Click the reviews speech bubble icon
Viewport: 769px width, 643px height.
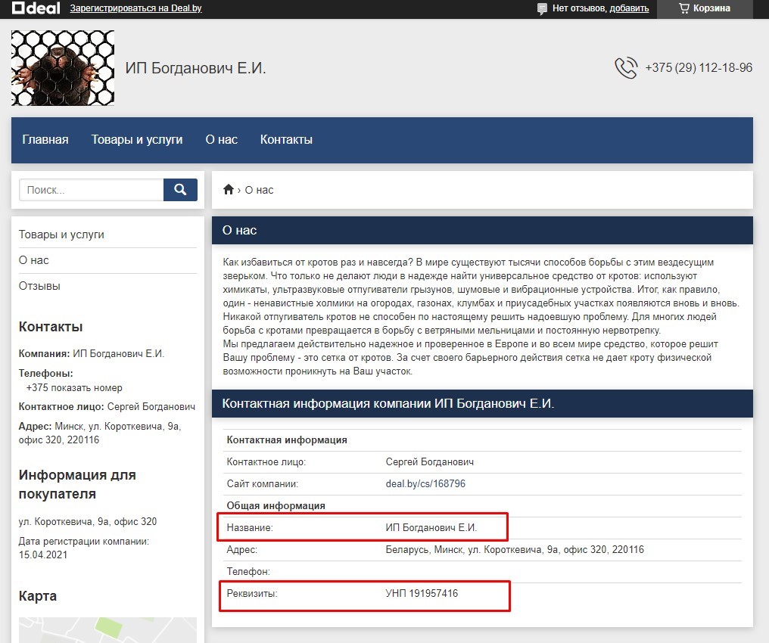coord(542,9)
